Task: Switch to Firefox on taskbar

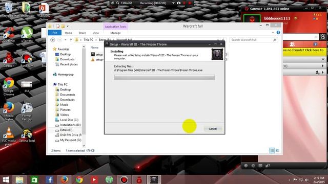Action: [x=64, y=179]
